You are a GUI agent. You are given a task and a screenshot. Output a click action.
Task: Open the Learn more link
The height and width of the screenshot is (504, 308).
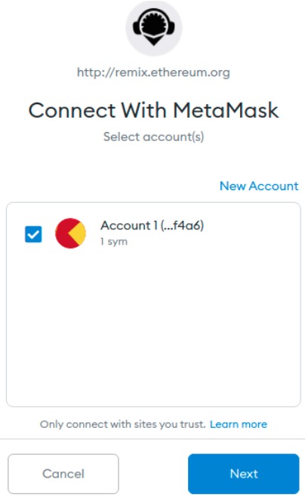pos(239,424)
